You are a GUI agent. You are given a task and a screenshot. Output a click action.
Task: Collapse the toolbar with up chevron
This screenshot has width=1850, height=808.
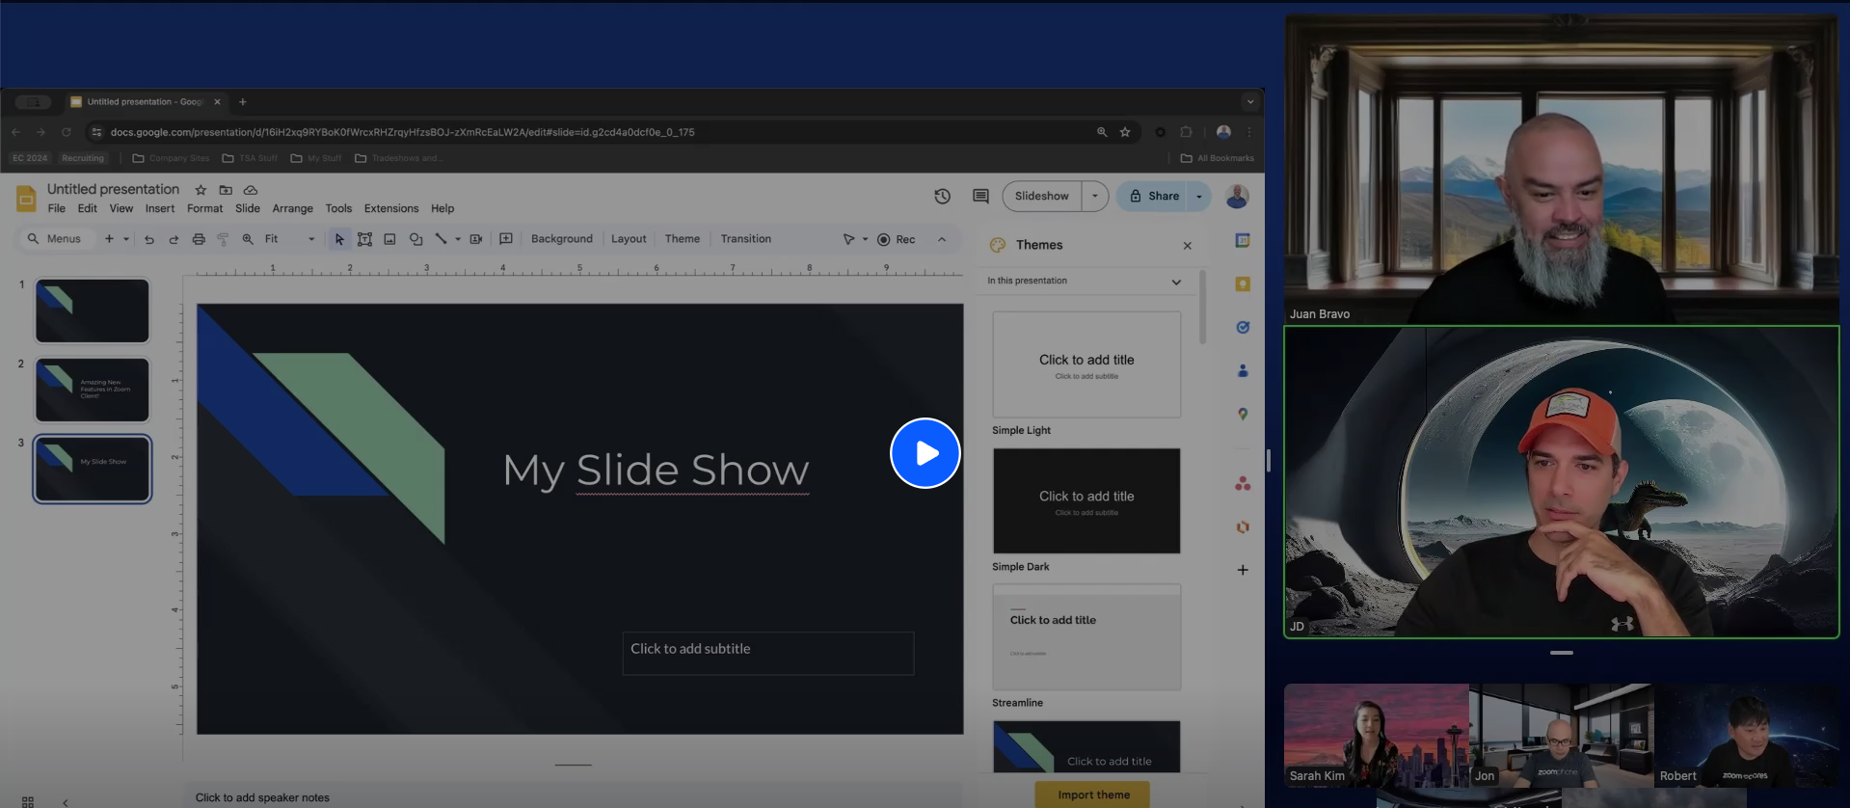click(942, 239)
